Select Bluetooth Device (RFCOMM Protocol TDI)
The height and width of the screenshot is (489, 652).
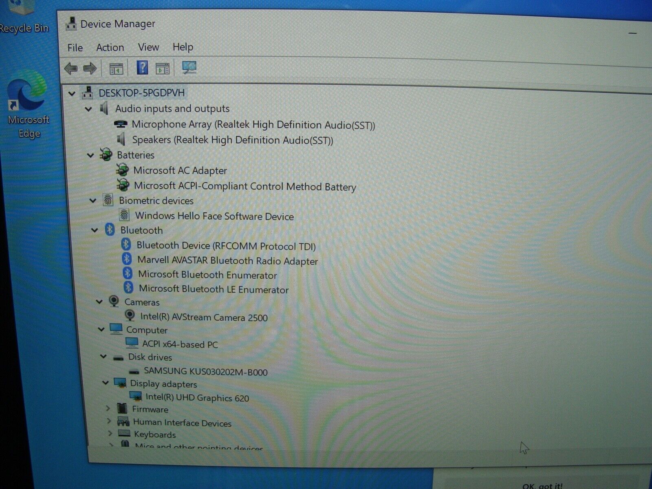tap(226, 246)
